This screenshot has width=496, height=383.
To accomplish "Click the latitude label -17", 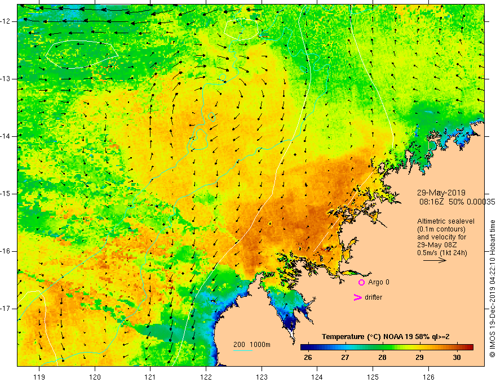I will pos(6,309).
